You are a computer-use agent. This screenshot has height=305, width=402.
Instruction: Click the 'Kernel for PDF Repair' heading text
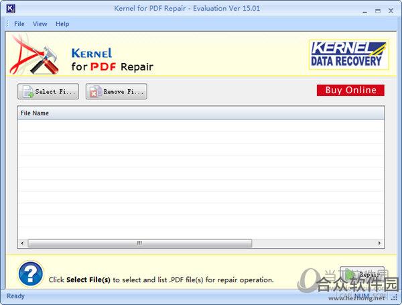[x=113, y=60]
